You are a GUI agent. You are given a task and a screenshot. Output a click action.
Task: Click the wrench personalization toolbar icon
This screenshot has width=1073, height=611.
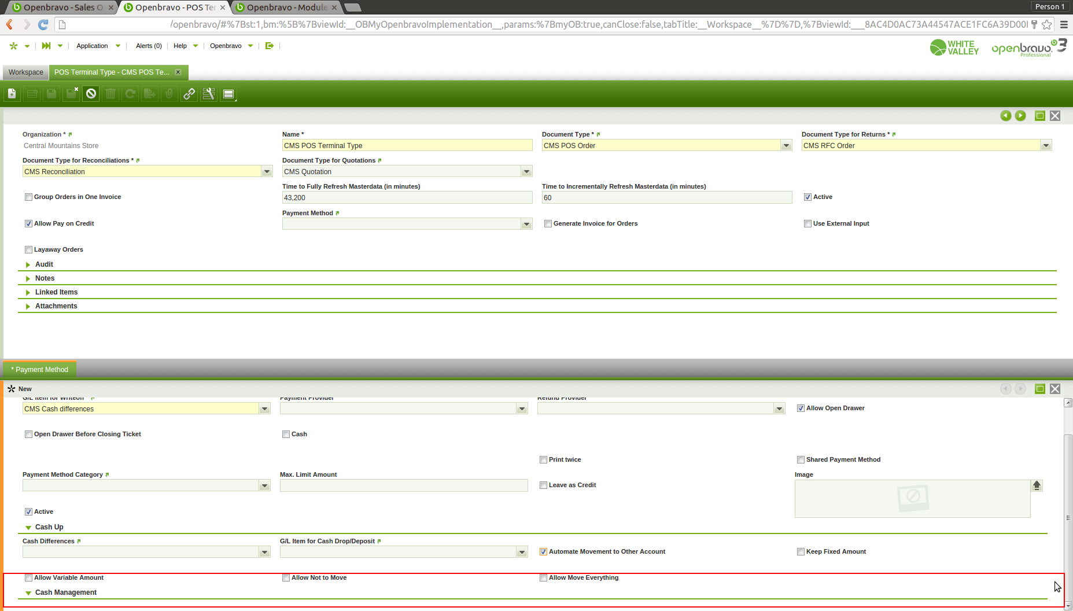pyautogui.click(x=209, y=94)
